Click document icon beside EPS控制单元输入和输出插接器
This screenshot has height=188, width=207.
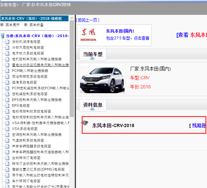pyautogui.click(x=7, y=100)
